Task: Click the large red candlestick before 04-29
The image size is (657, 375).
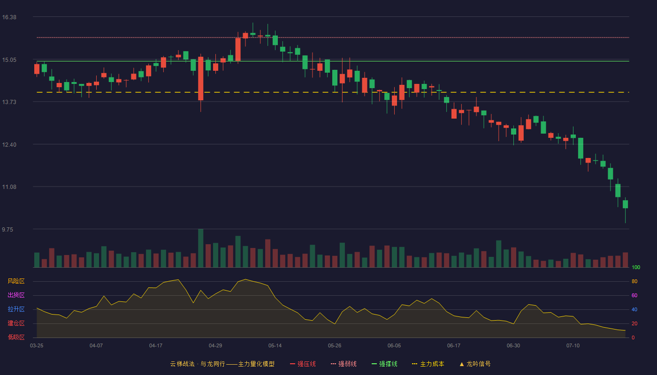Action: 200,79
